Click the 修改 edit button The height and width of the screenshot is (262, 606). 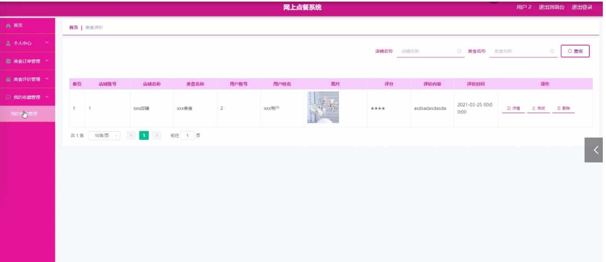point(538,108)
